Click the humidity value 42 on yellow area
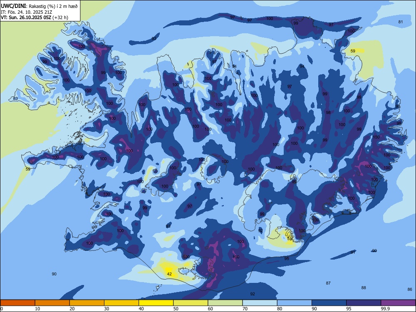The width and height of the screenshot is (416, 312). pyautogui.click(x=169, y=274)
